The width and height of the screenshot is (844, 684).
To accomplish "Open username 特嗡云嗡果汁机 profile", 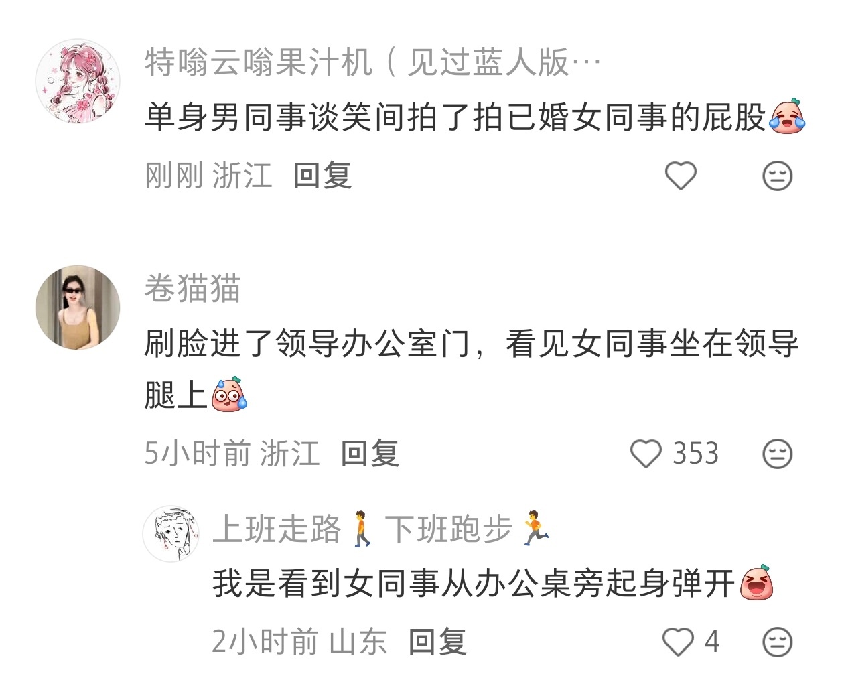I will [372, 63].
